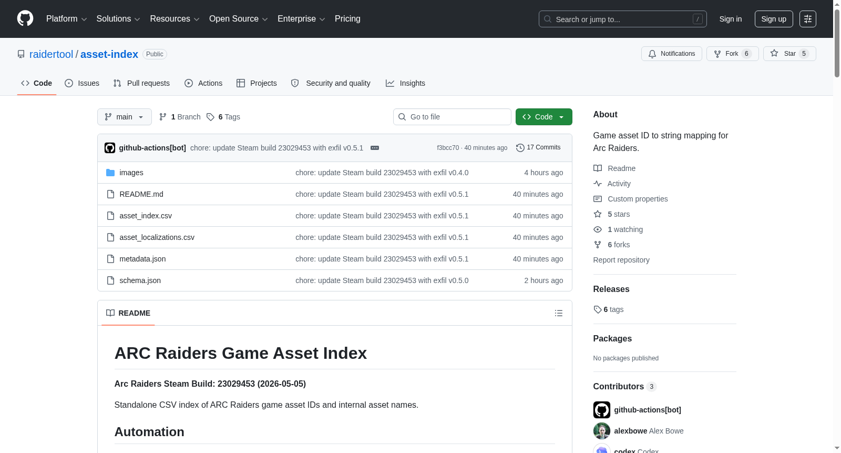
Task: Switch to the Actions tab
Action: 203,83
